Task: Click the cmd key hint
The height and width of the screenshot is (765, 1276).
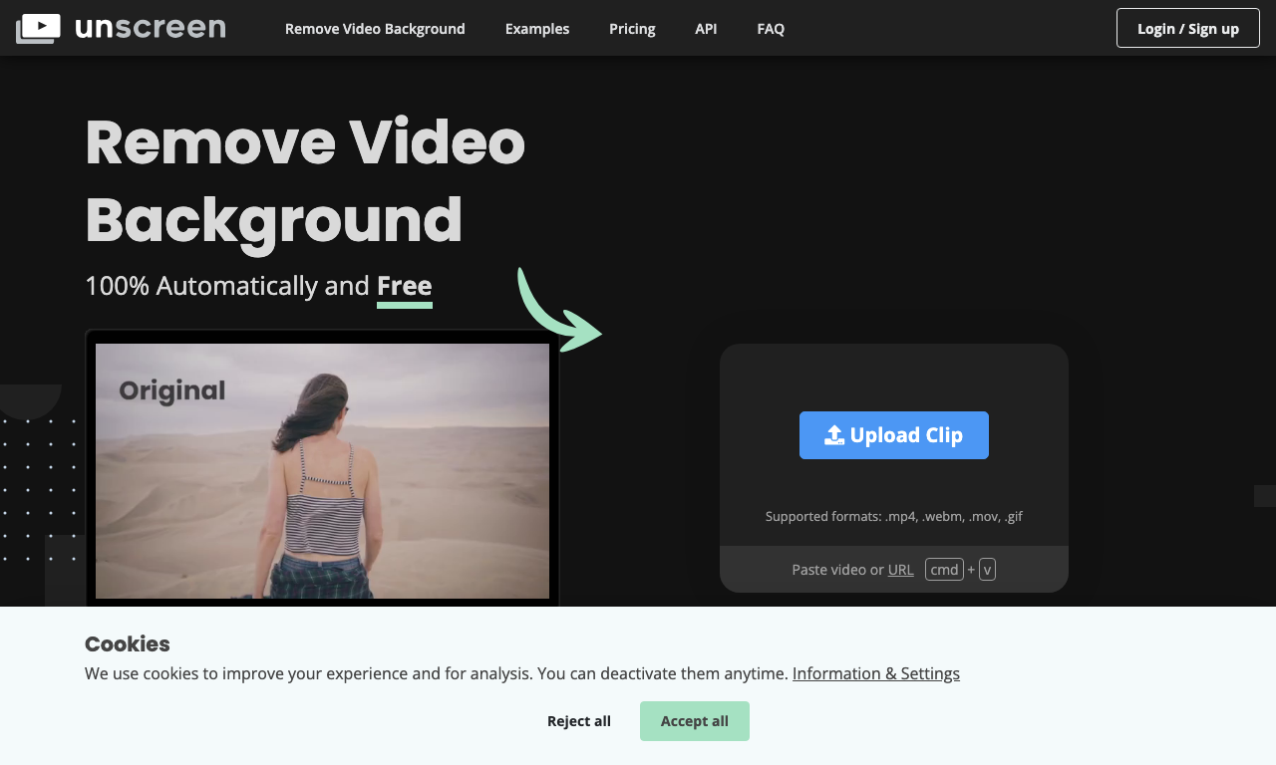Action: click(944, 570)
